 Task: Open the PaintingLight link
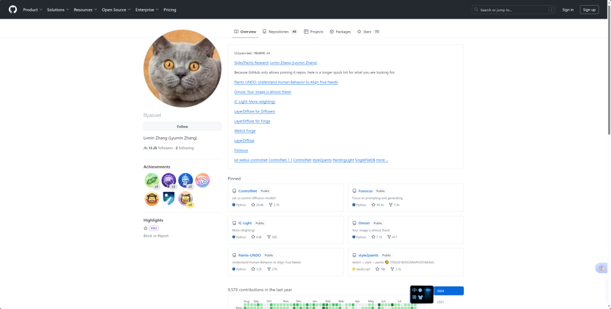tap(343, 160)
